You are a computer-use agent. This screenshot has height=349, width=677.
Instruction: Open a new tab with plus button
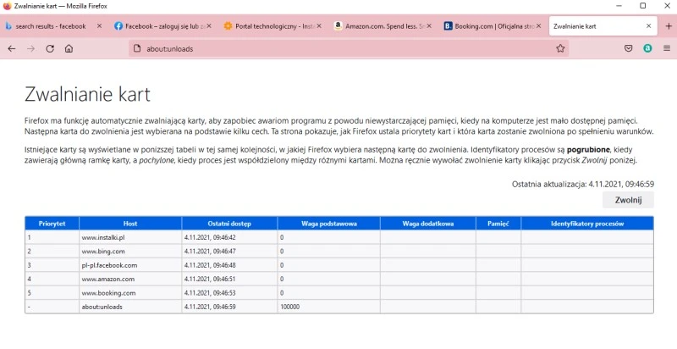pyautogui.click(x=668, y=26)
